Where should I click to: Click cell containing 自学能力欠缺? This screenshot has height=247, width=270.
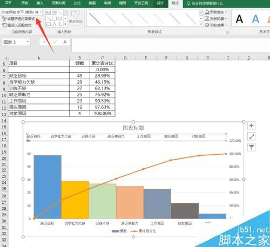click(x=38, y=82)
